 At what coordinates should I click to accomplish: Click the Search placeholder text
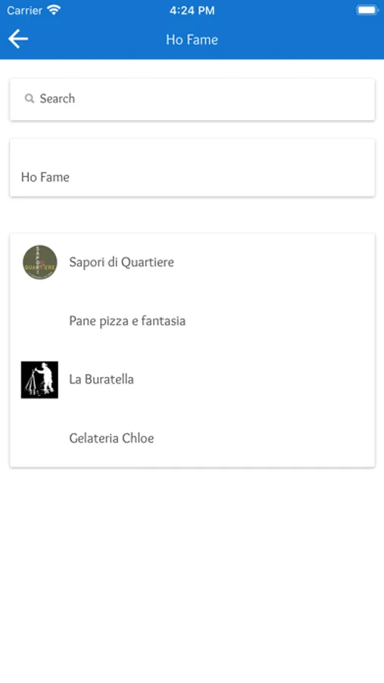(58, 99)
